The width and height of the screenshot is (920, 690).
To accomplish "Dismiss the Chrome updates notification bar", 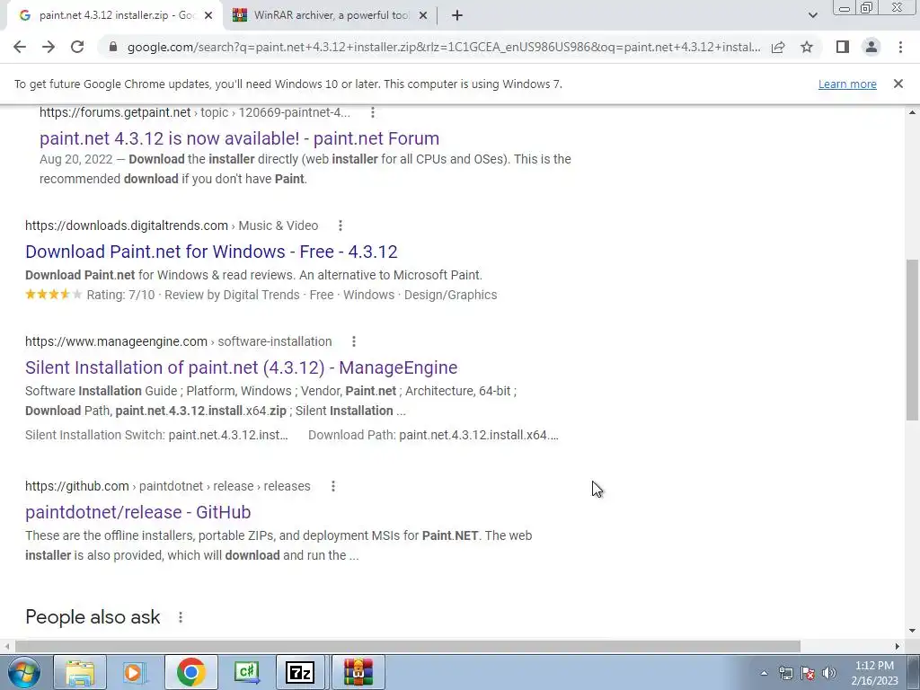I will coord(898,84).
